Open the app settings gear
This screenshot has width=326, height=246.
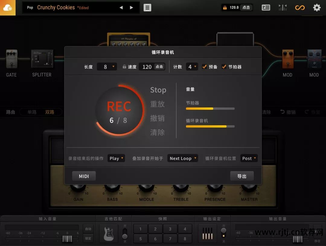click(317, 8)
